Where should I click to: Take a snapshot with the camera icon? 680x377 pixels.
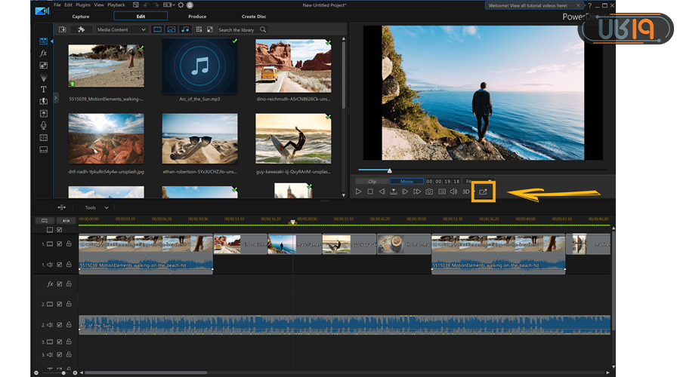(429, 192)
